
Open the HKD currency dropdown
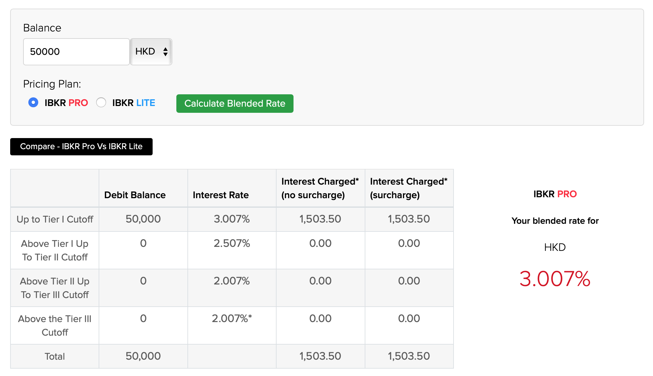tap(151, 52)
